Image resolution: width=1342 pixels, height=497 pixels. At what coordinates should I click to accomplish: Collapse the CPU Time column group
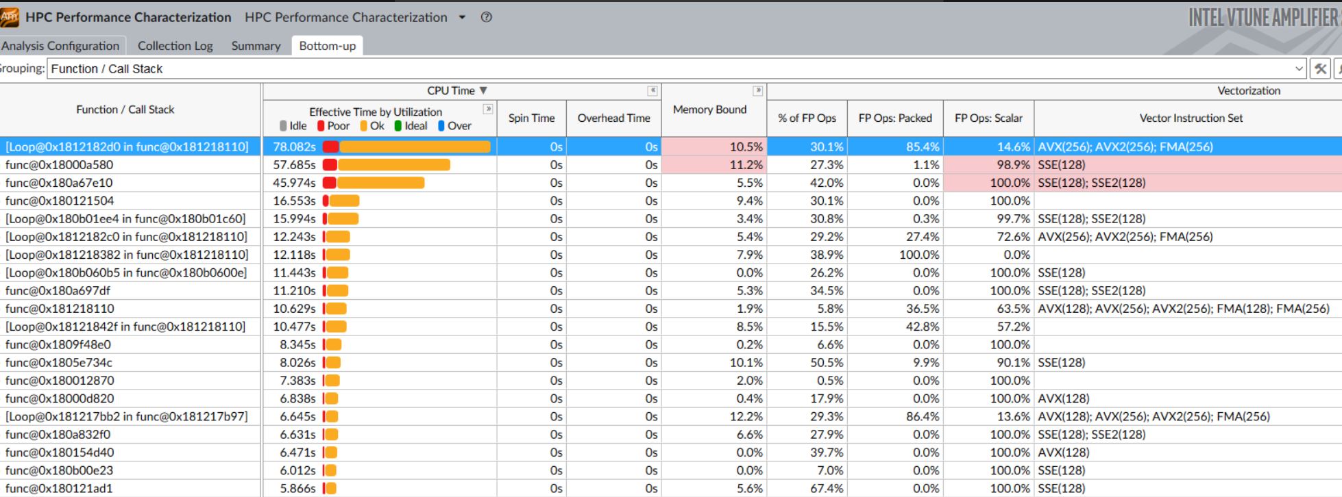click(652, 90)
